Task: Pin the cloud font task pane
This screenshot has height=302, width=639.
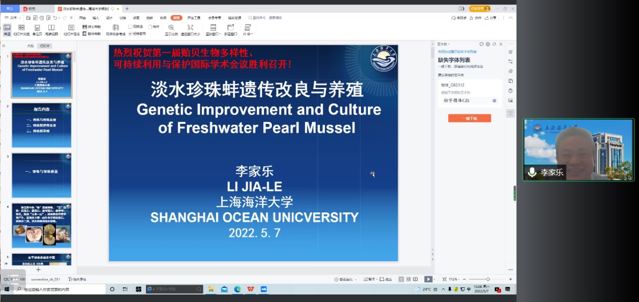Action: [x=494, y=44]
